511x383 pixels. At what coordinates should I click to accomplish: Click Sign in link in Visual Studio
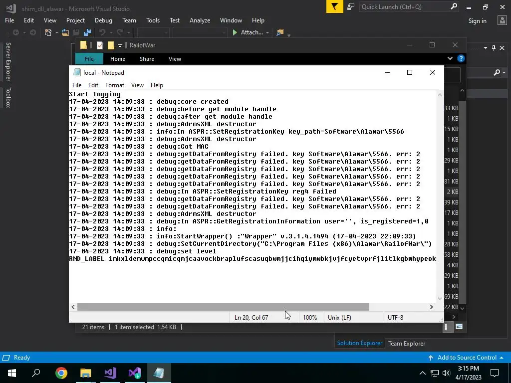tap(477, 21)
